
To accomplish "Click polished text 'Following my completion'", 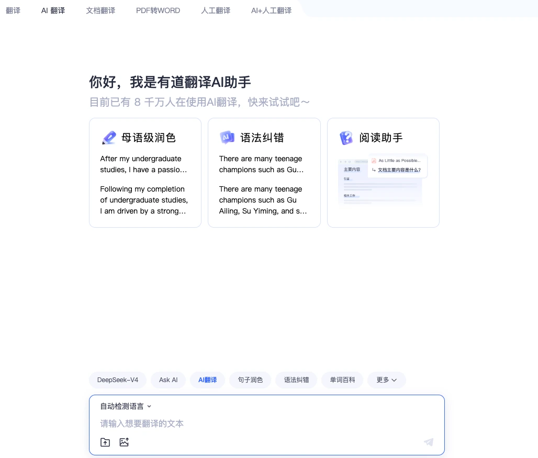I will tap(144, 200).
